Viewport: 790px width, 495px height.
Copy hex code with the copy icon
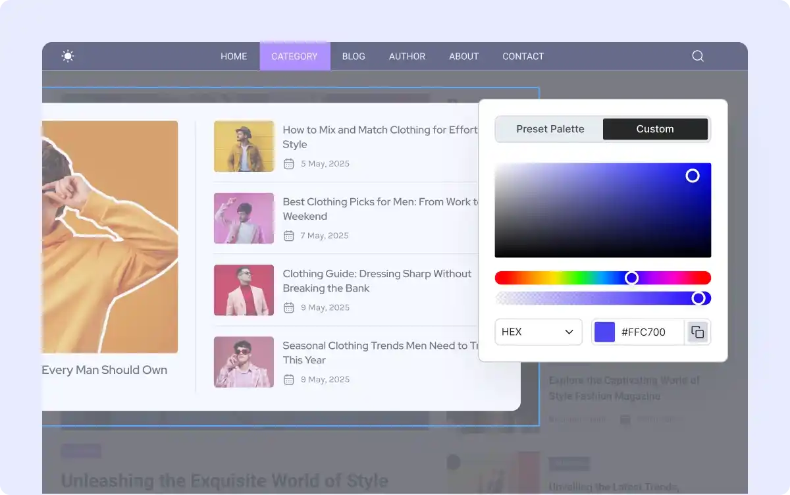697,332
